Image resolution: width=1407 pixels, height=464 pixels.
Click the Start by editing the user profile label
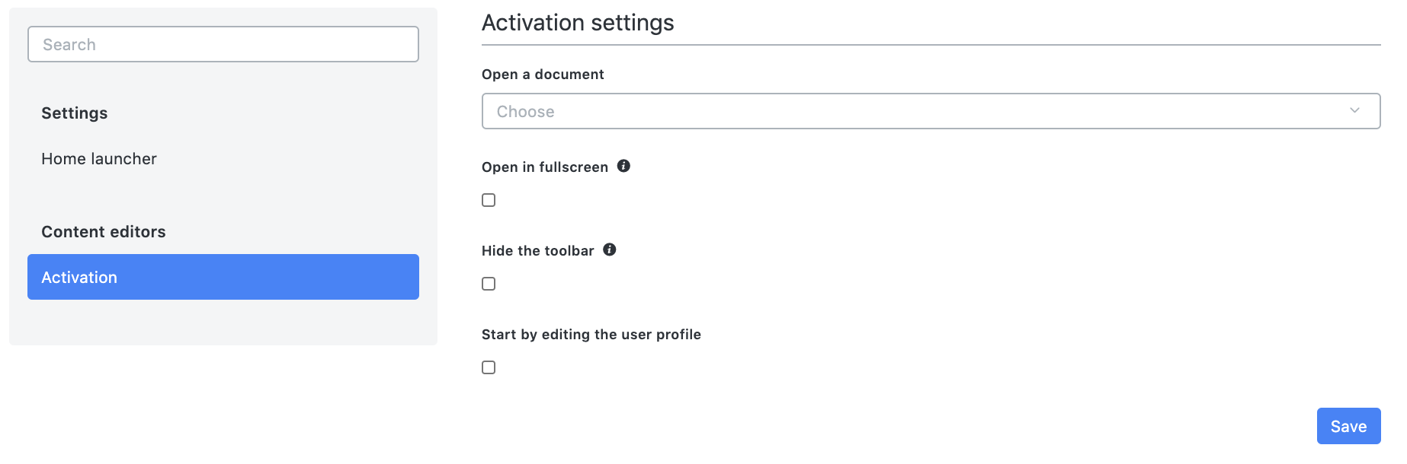(591, 334)
